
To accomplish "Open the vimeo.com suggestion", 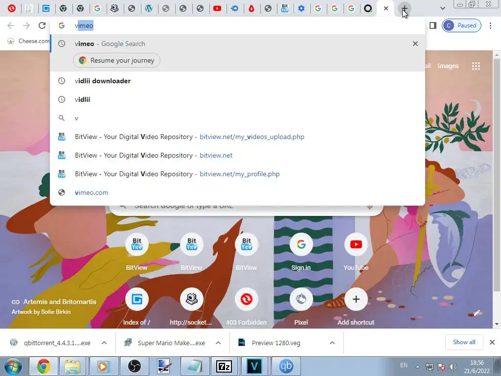I will coord(237,192).
